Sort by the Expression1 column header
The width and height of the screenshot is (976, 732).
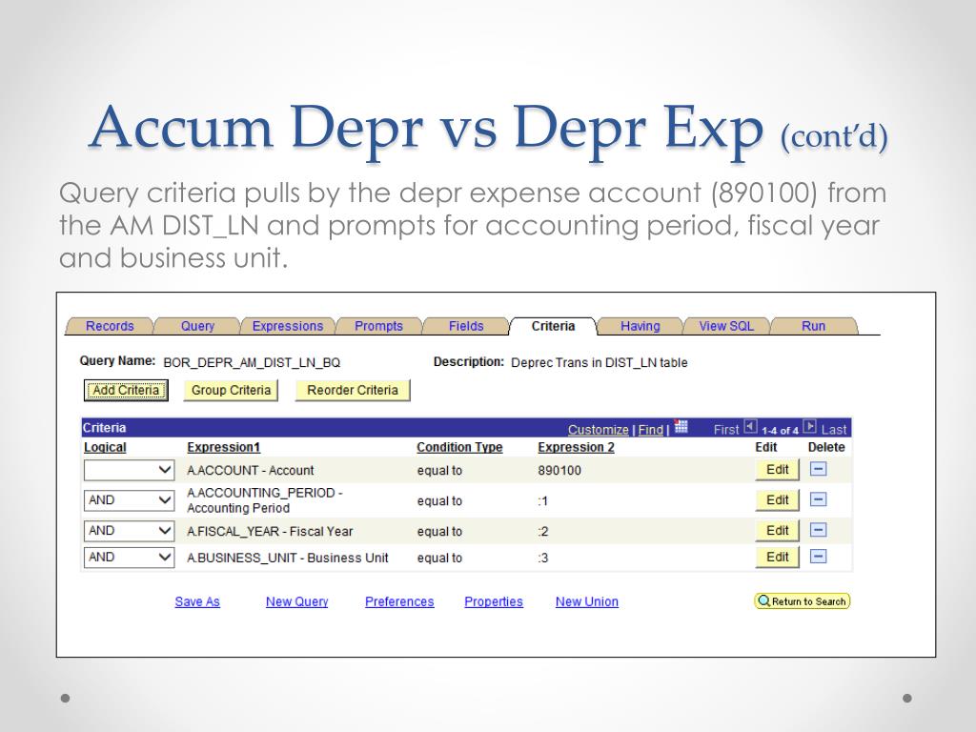223,447
